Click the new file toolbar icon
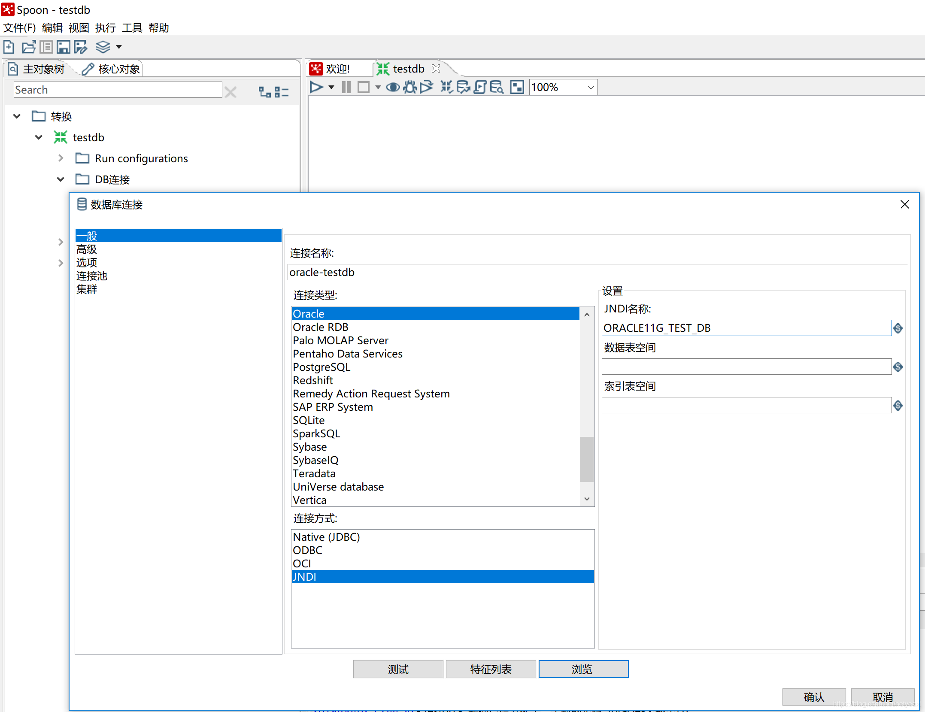This screenshot has height=712, width=925. click(x=9, y=47)
